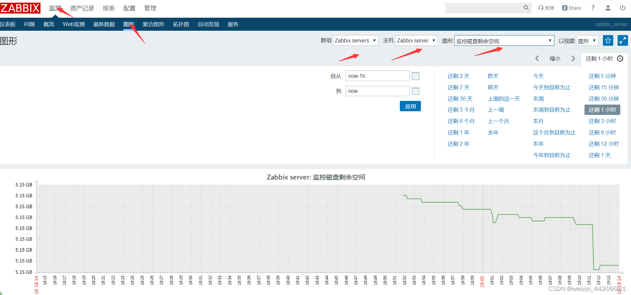This screenshot has width=631, height=295.
Task: Select 还剩 12 小时 time range
Action: [604, 144]
